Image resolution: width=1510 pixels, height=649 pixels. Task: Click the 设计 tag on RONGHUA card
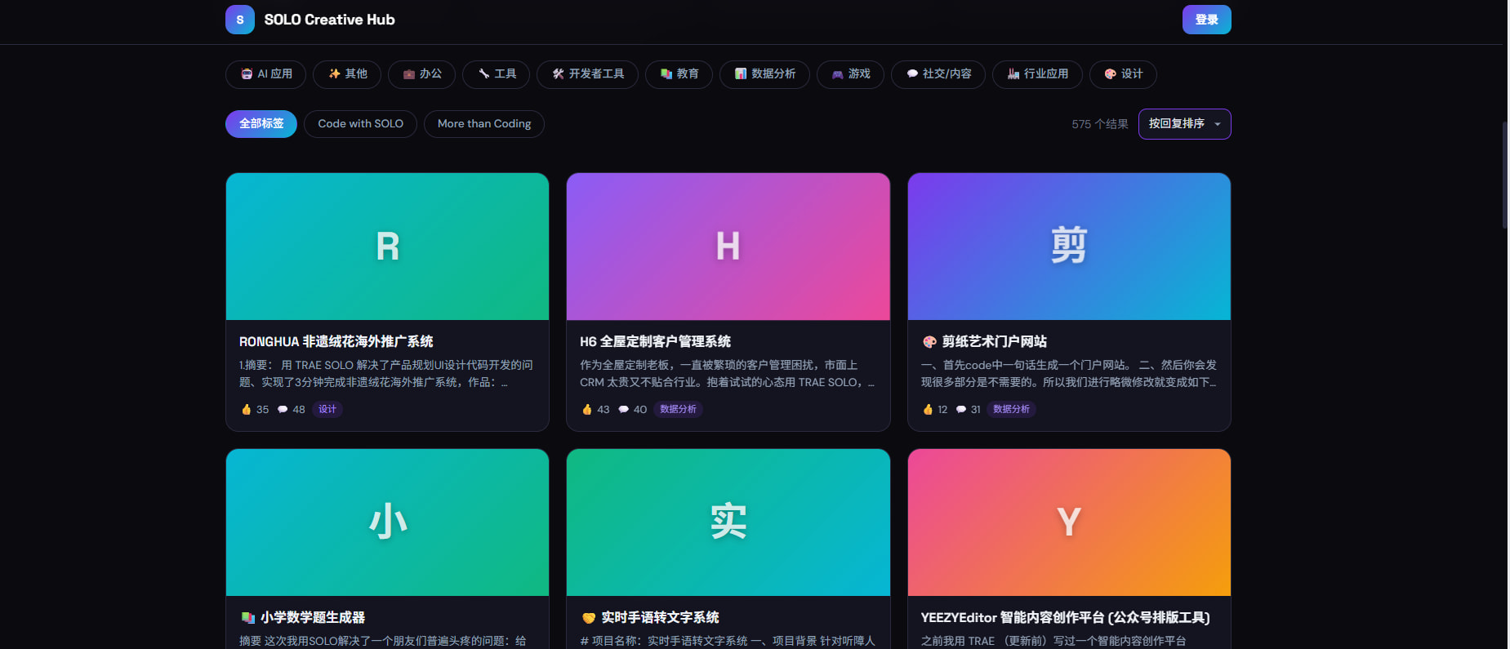pyautogui.click(x=327, y=409)
